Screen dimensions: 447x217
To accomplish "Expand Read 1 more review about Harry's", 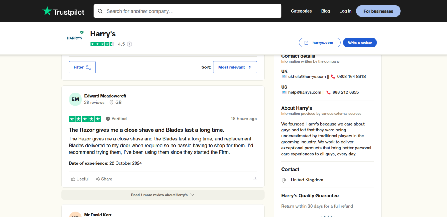I will pos(163,195).
